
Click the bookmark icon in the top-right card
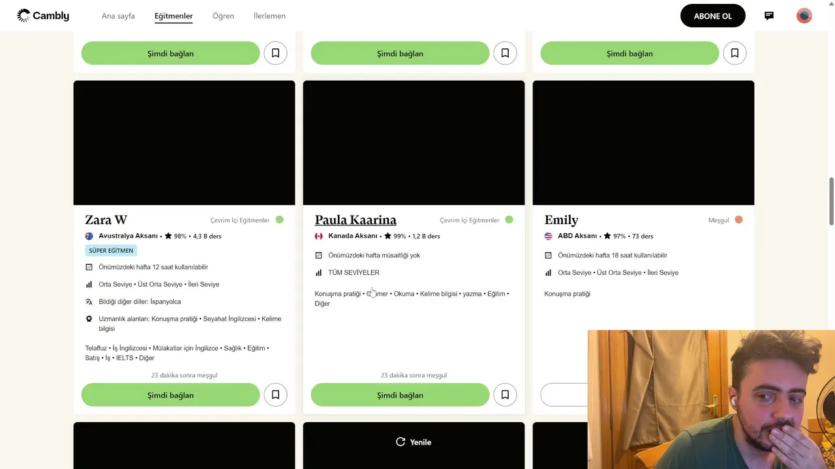coord(735,53)
